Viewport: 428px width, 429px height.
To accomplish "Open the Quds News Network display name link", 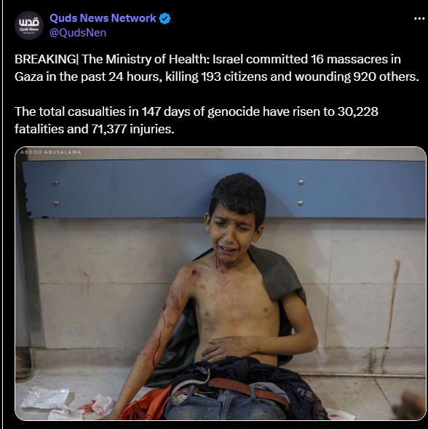I will 103,18.
